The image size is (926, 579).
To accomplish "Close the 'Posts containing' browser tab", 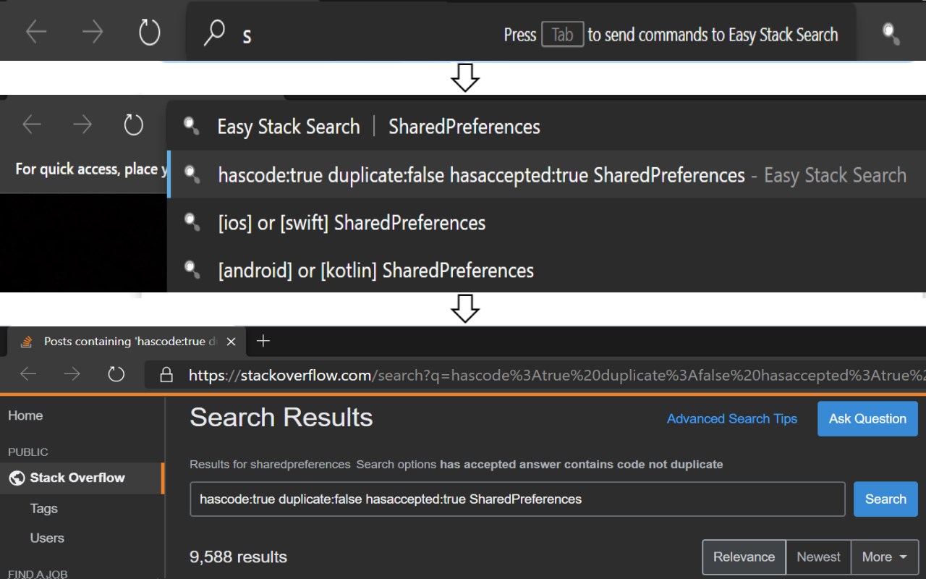I will tap(231, 342).
